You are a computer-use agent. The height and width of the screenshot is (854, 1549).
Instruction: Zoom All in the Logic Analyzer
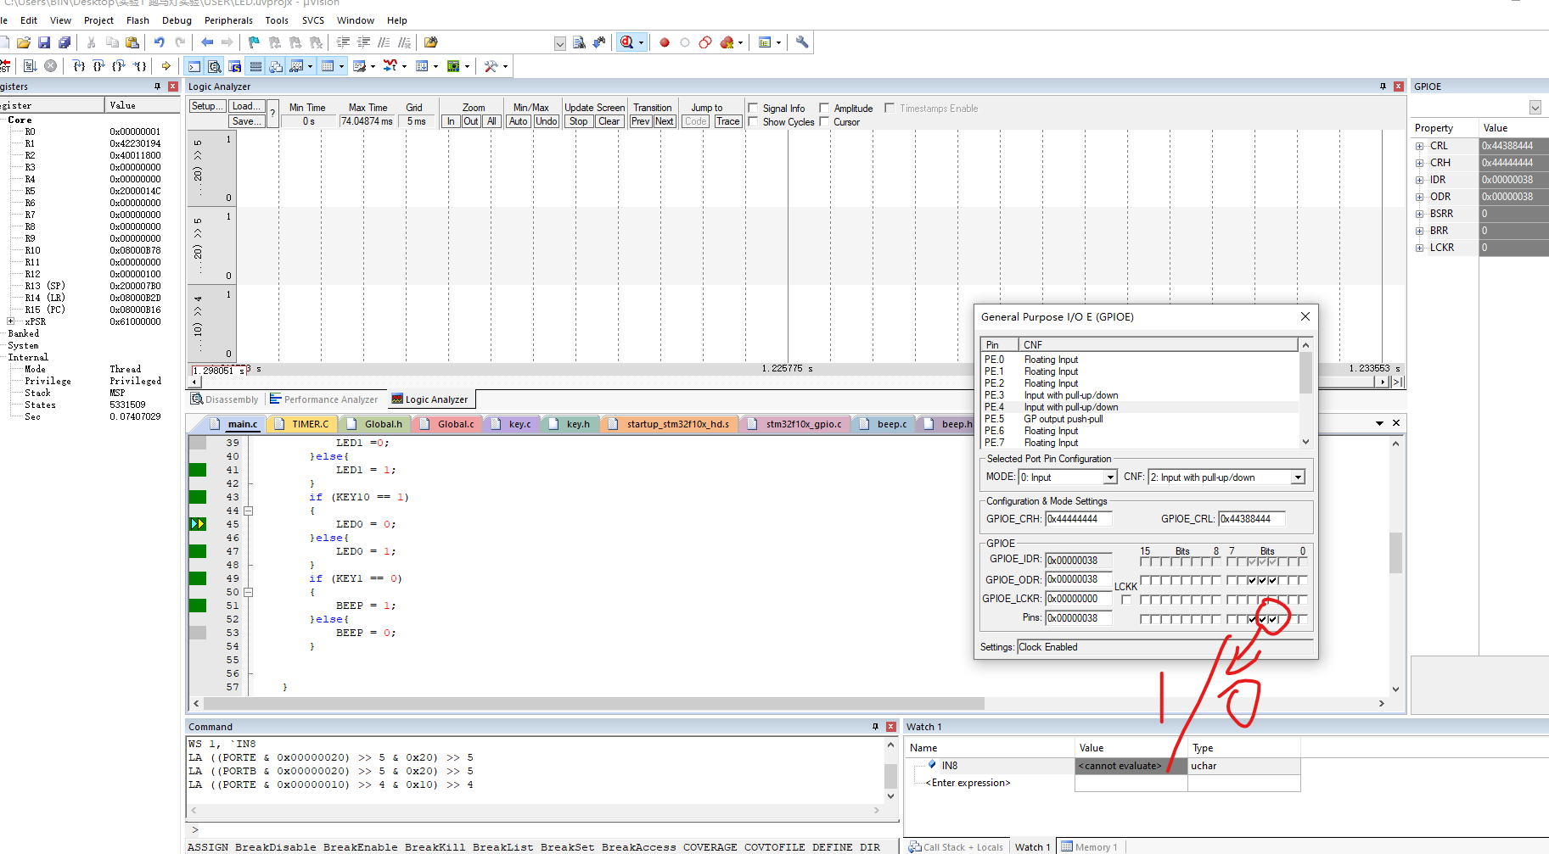point(491,121)
